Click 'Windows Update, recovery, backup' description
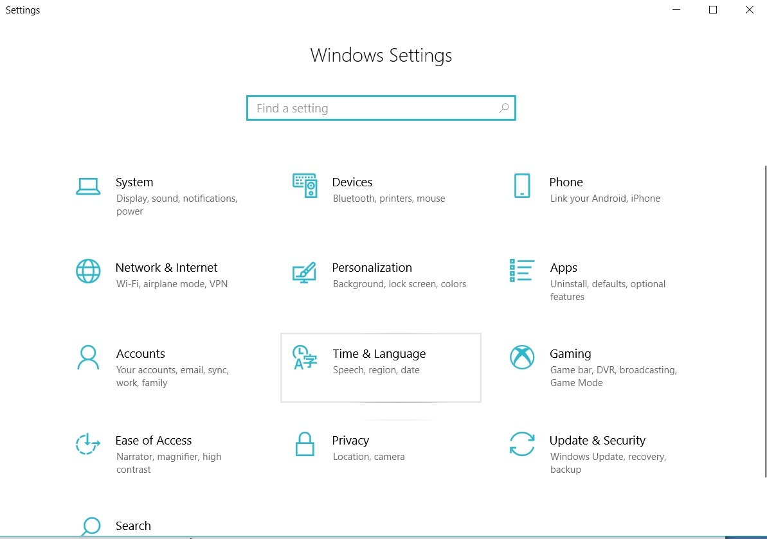This screenshot has width=767, height=539. [x=608, y=463]
